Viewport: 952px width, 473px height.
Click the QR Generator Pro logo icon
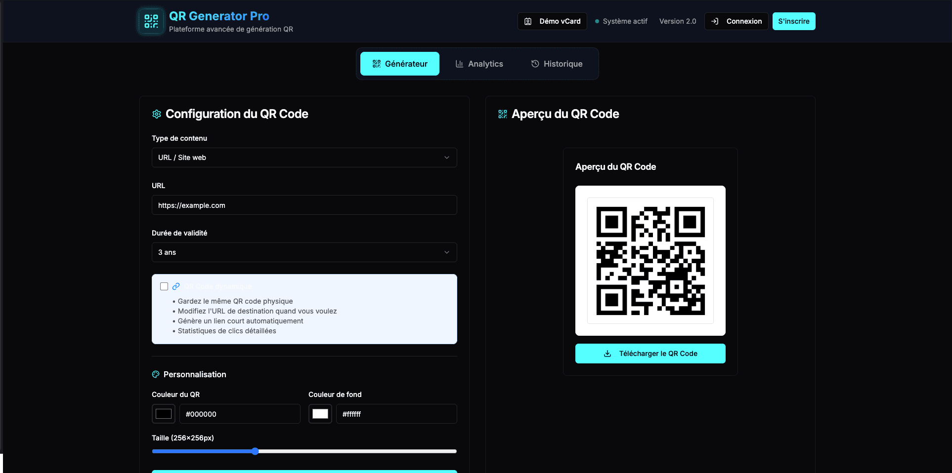click(x=151, y=21)
